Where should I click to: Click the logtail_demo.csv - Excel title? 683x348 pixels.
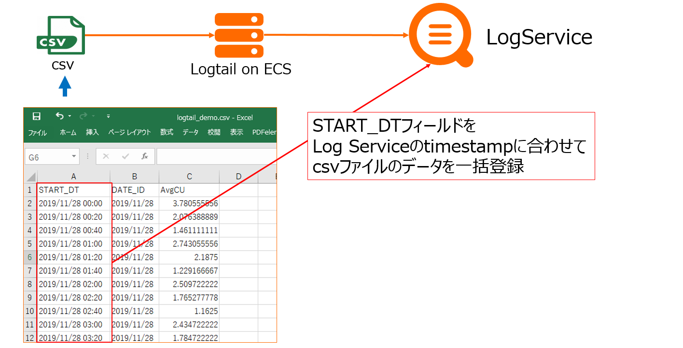tap(215, 117)
